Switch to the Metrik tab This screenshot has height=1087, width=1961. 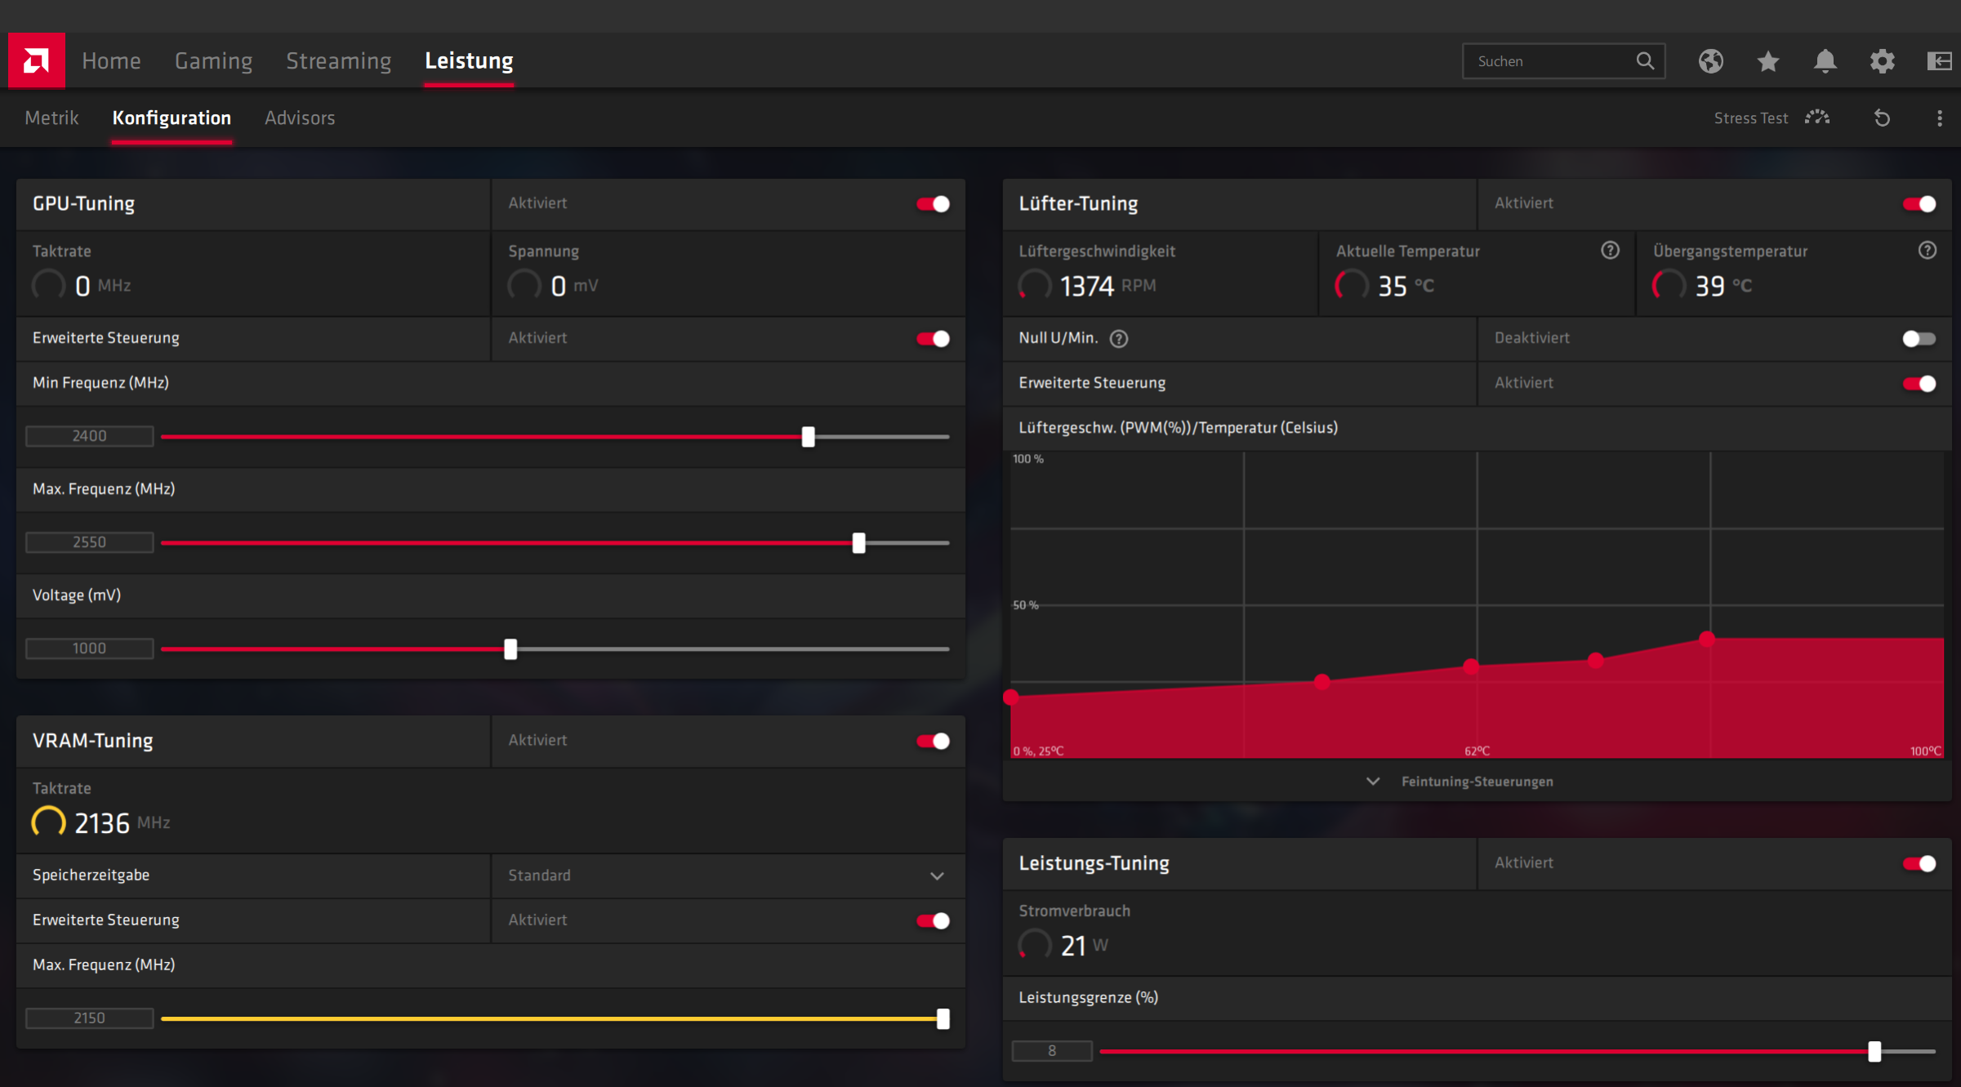click(51, 118)
